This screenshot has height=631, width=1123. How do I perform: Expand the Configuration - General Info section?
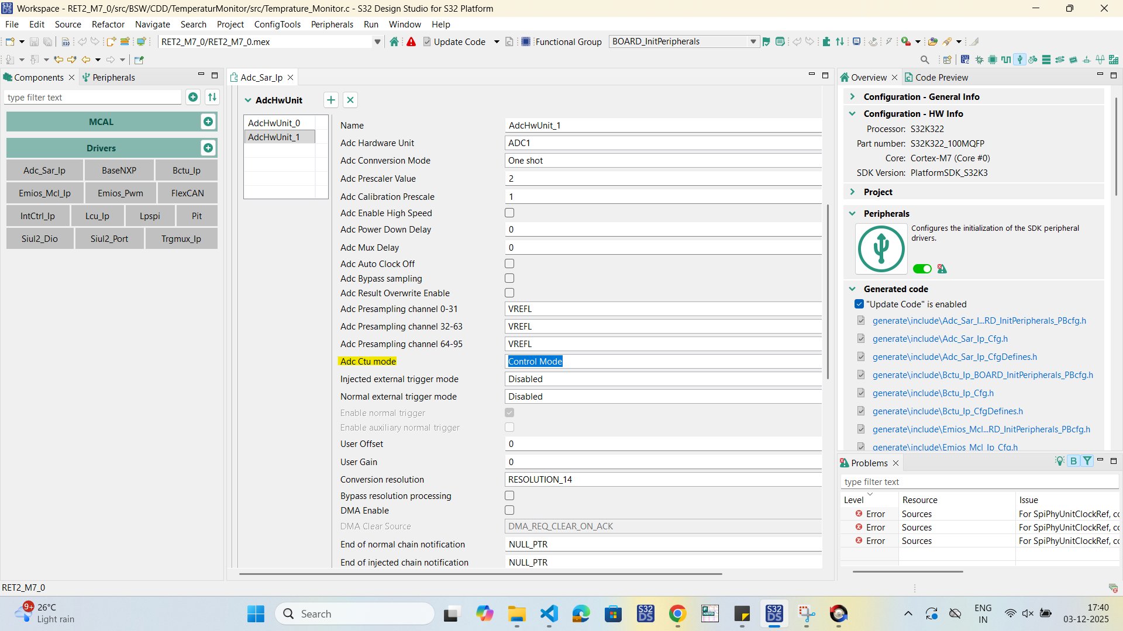point(852,96)
